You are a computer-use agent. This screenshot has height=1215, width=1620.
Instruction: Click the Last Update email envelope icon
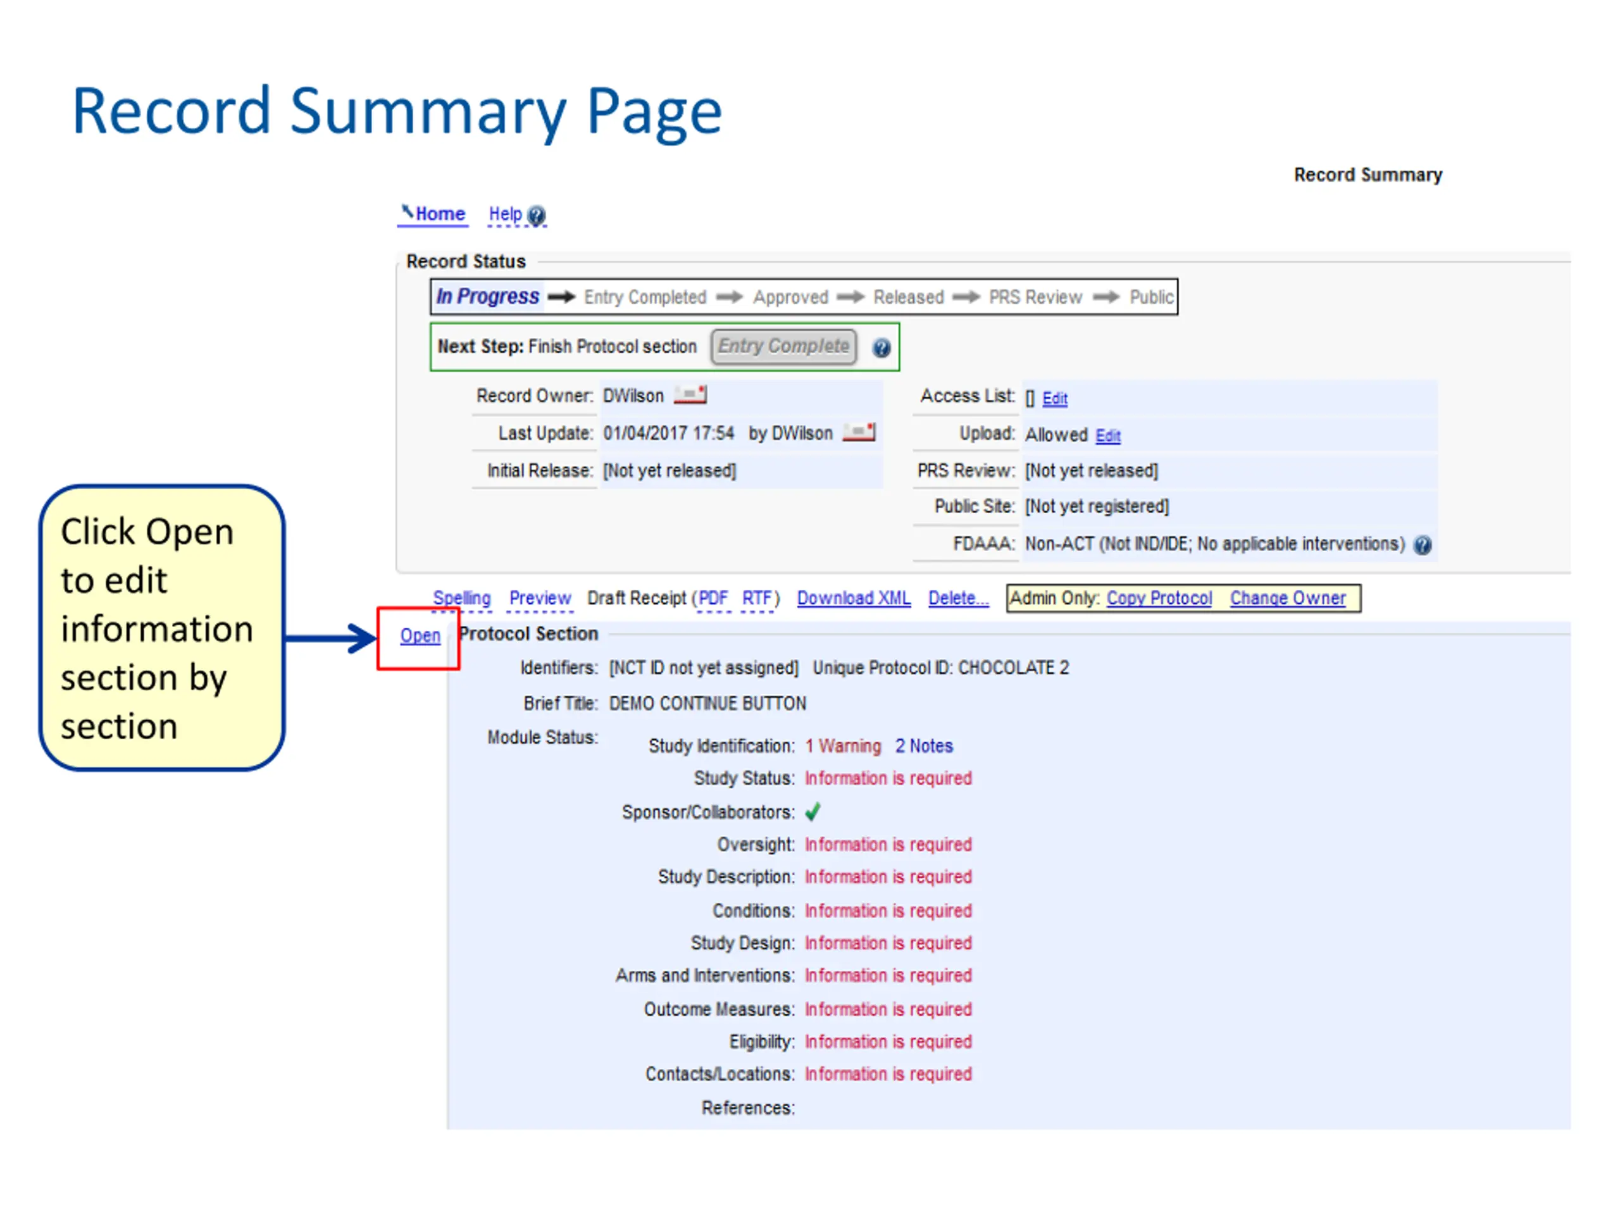(858, 433)
